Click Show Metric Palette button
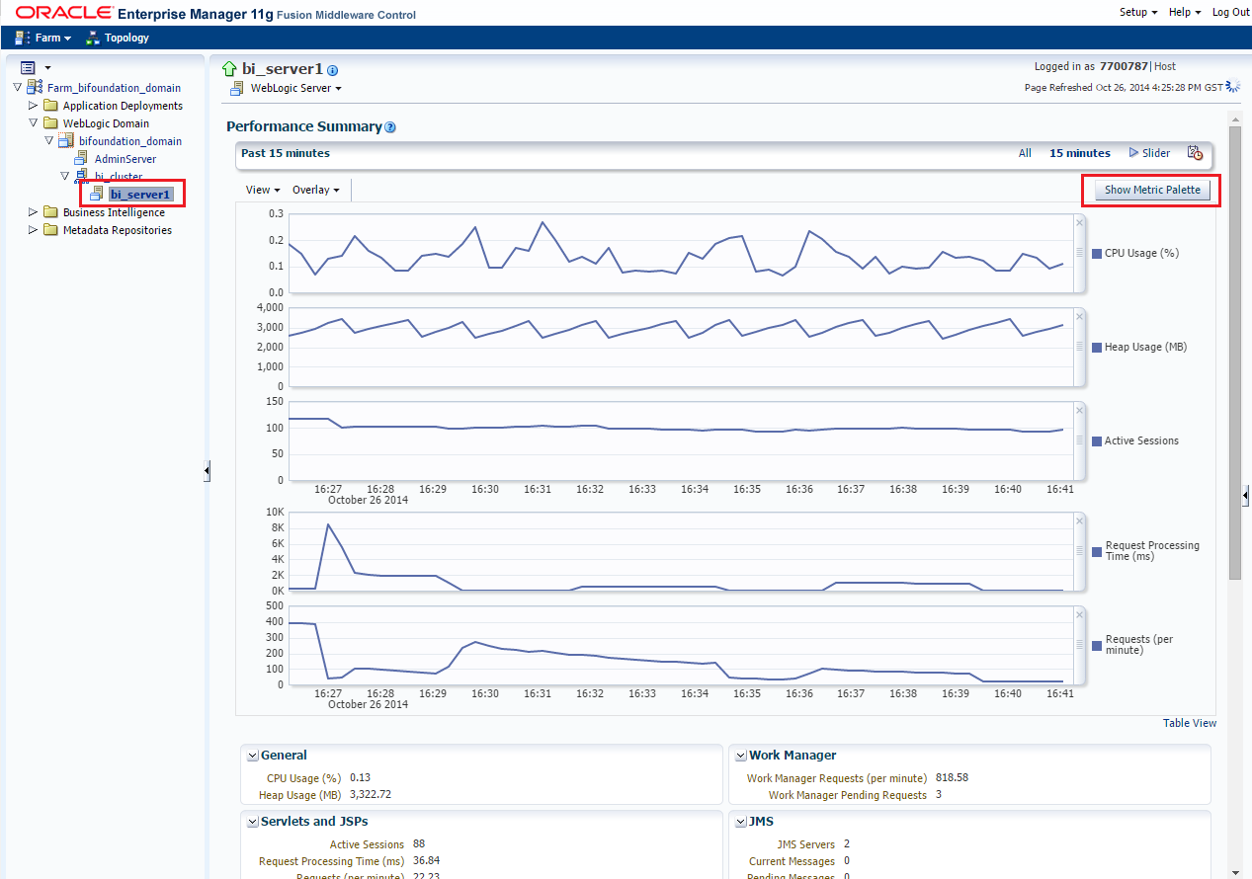This screenshot has height=879, width=1252. coord(1152,191)
